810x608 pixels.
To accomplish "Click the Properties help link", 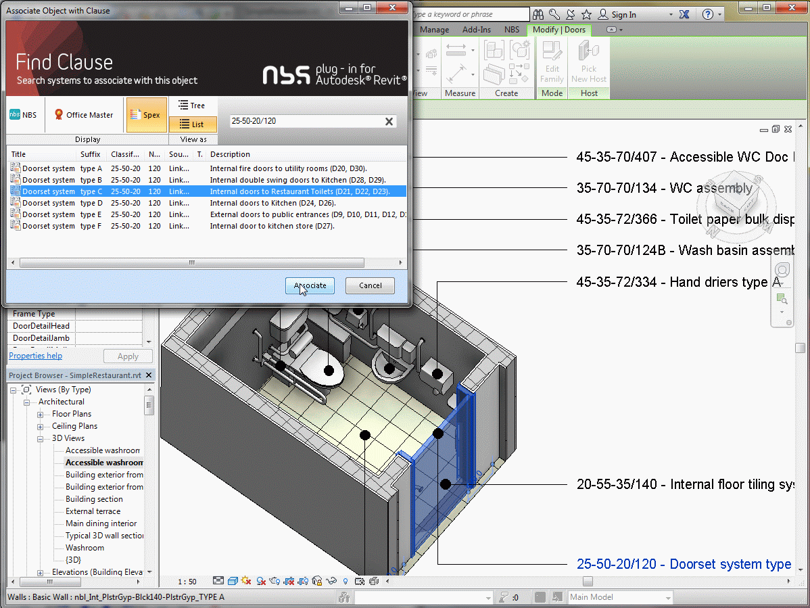I will point(36,355).
